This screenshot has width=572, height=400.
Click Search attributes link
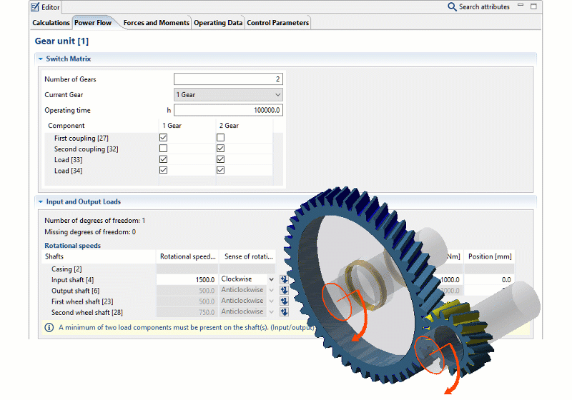[x=484, y=7]
